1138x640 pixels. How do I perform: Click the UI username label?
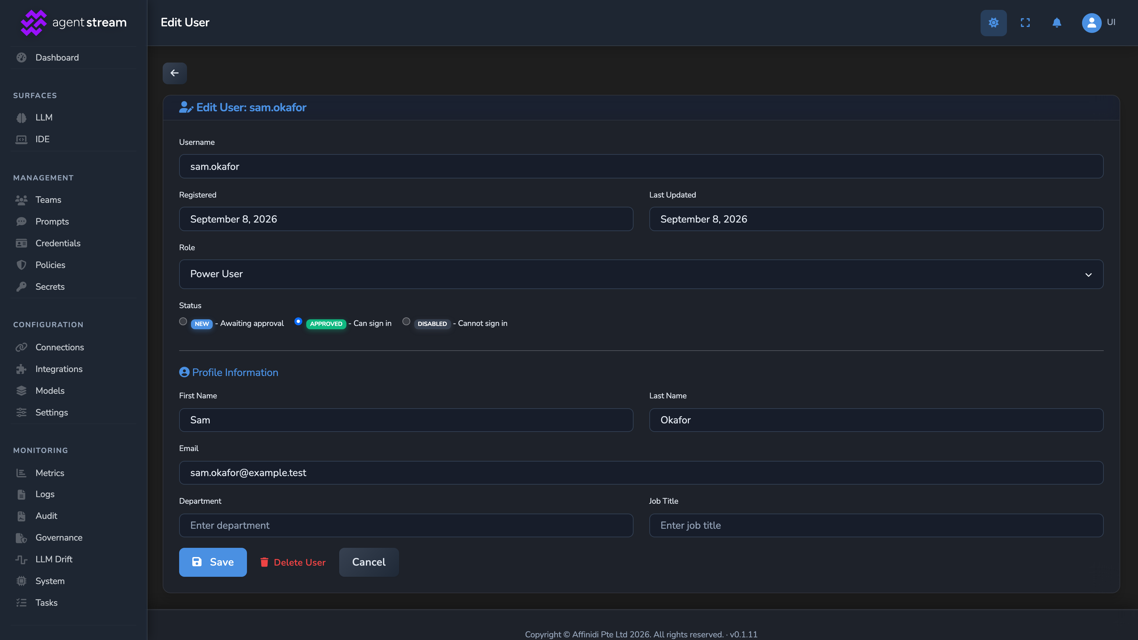(1111, 22)
